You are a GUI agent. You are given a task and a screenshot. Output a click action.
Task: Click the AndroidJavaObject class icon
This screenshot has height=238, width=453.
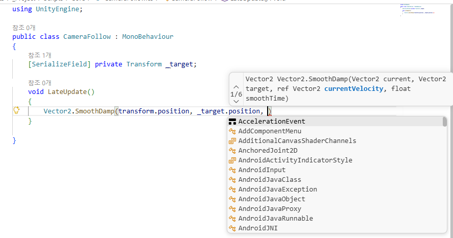pyautogui.click(x=232, y=199)
